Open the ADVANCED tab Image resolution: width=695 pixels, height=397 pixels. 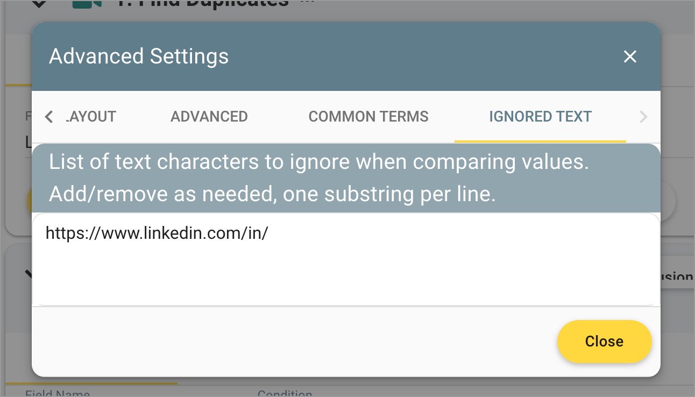click(209, 116)
